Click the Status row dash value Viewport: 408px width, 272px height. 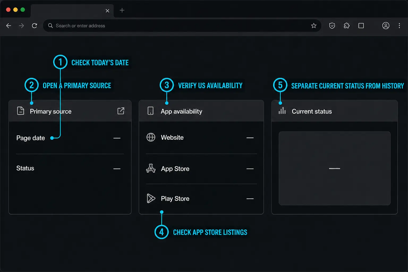(117, 169)
